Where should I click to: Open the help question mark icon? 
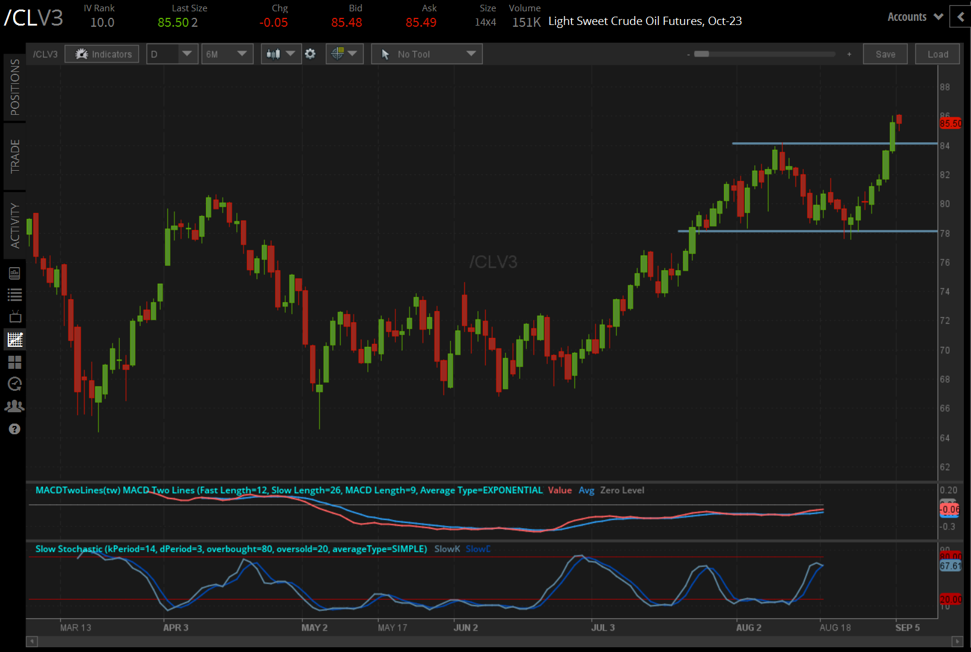pyautogui.click(x=15, y=429)
